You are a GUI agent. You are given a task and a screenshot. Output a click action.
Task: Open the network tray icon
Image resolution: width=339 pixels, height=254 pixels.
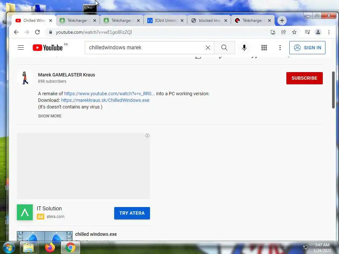click(x=306, y=247)
